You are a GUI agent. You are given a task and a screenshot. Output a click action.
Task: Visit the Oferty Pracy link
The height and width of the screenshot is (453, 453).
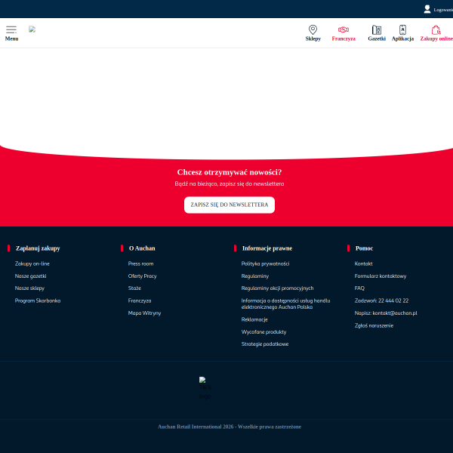click(x=143, y=276)
